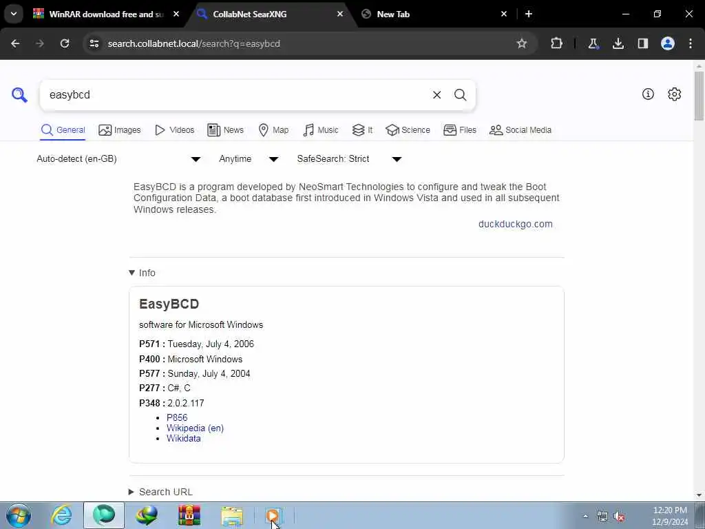The width and height of the screenshot is (705, 529).
Task: Launch Internet Explorer from taskbar
Action: point(61,515)
